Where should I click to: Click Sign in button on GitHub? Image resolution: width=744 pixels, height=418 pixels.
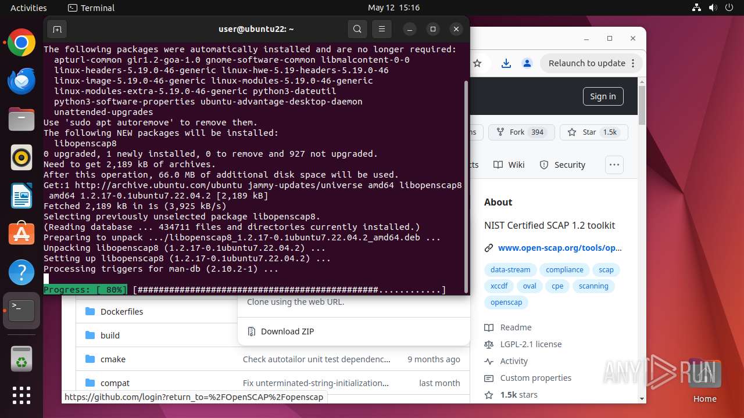[x=603, y=96]
